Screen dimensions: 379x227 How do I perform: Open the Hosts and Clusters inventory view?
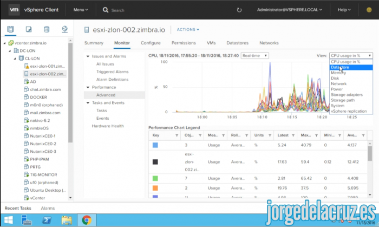click(10, 29)
